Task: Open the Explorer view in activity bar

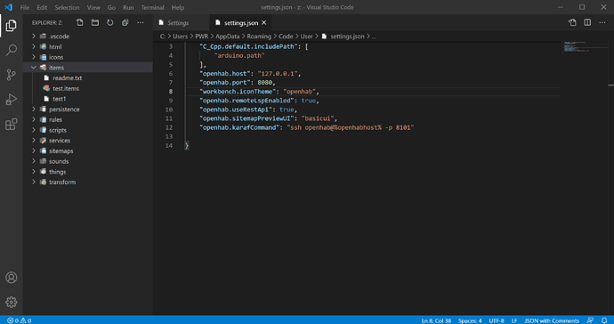Action: pyautogui.click(x=11, y=26)
